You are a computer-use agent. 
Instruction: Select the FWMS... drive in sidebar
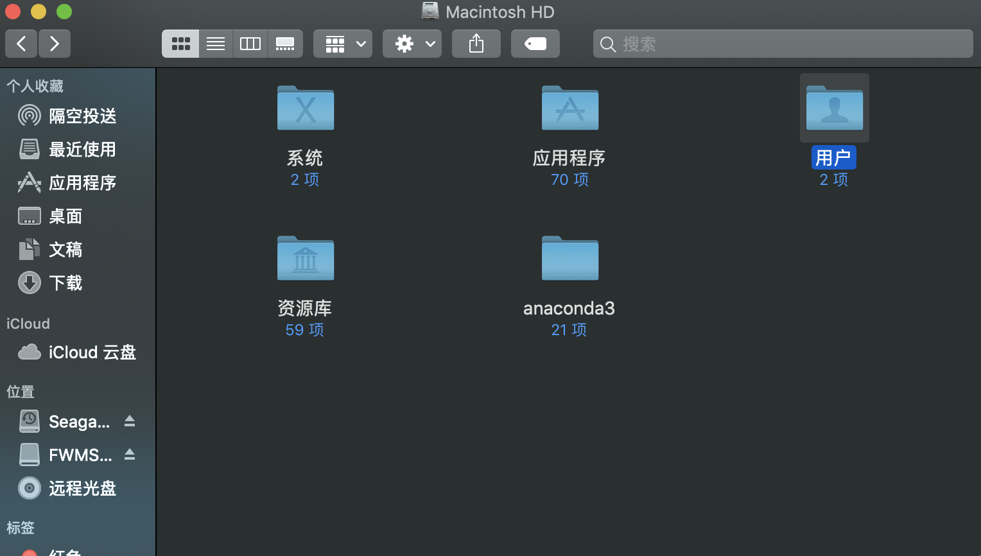click(78, 455)
